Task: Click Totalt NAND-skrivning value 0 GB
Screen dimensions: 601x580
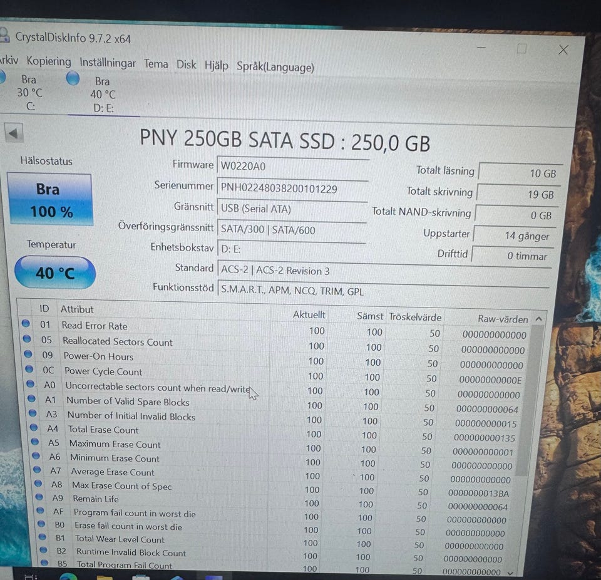Action: [x=516, y=215]
